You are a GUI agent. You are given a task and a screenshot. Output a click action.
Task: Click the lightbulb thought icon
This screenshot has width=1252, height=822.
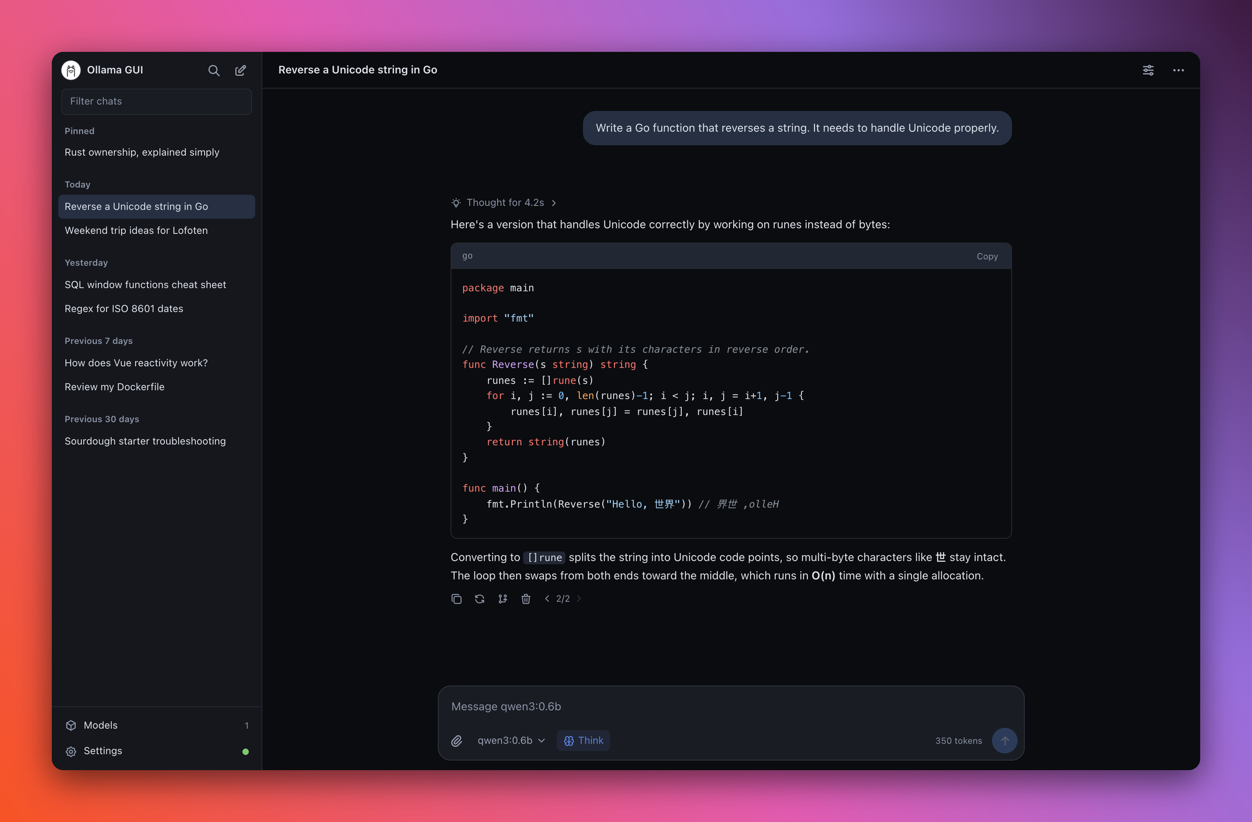pos(456,202)
